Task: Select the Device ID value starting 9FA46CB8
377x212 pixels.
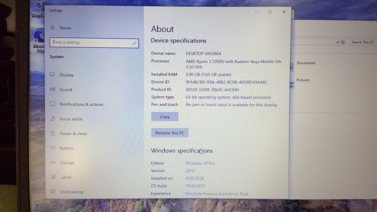Action: tap(227, 82)
